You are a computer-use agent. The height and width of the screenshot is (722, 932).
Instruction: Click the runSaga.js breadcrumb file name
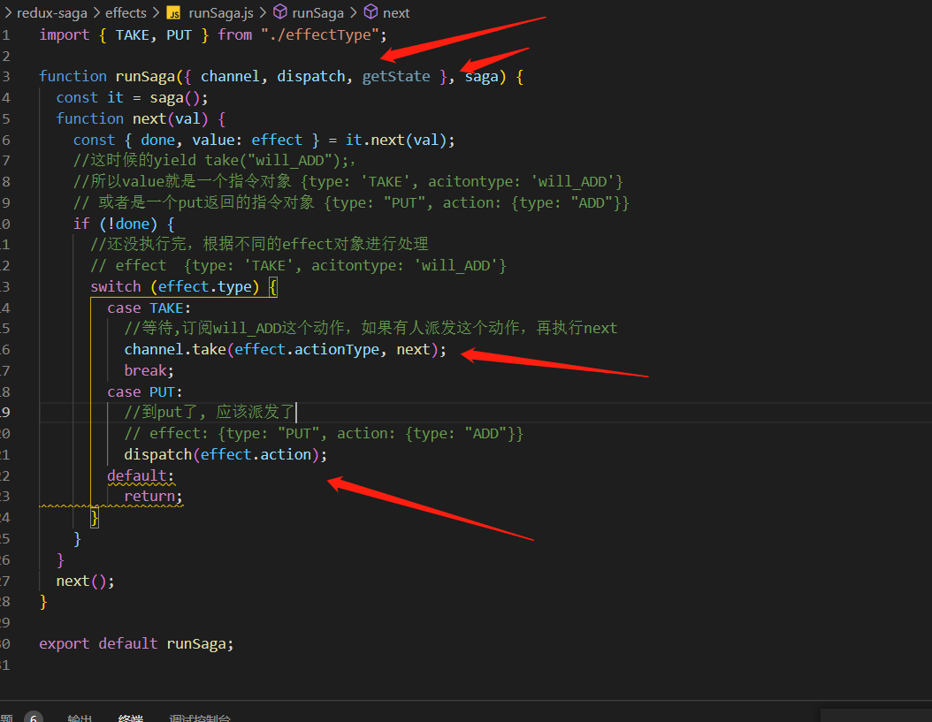pos(220,12)
